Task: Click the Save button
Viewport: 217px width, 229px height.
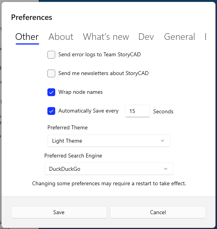Action: (59, 212)
